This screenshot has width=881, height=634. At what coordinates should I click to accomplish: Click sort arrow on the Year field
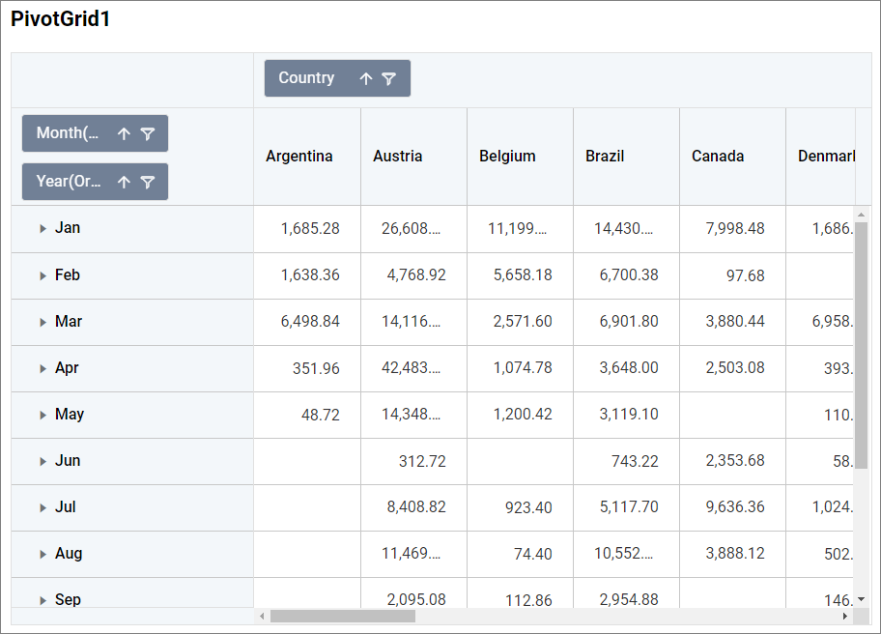point(124,182)
